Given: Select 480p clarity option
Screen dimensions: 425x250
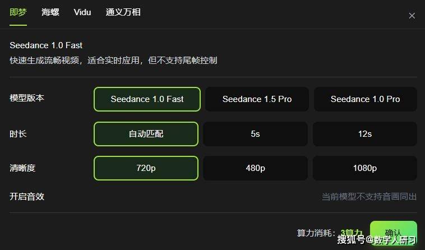Looking at the screenshot, I should click(255, 168).
